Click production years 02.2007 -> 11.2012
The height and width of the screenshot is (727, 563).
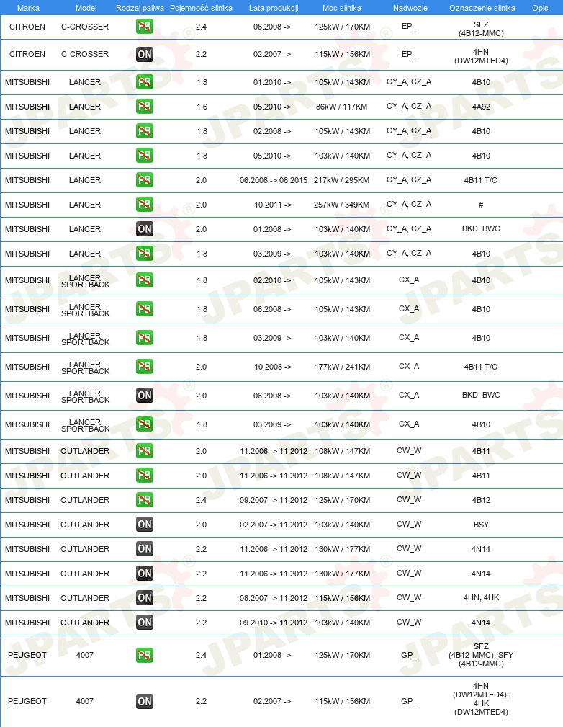274,525
